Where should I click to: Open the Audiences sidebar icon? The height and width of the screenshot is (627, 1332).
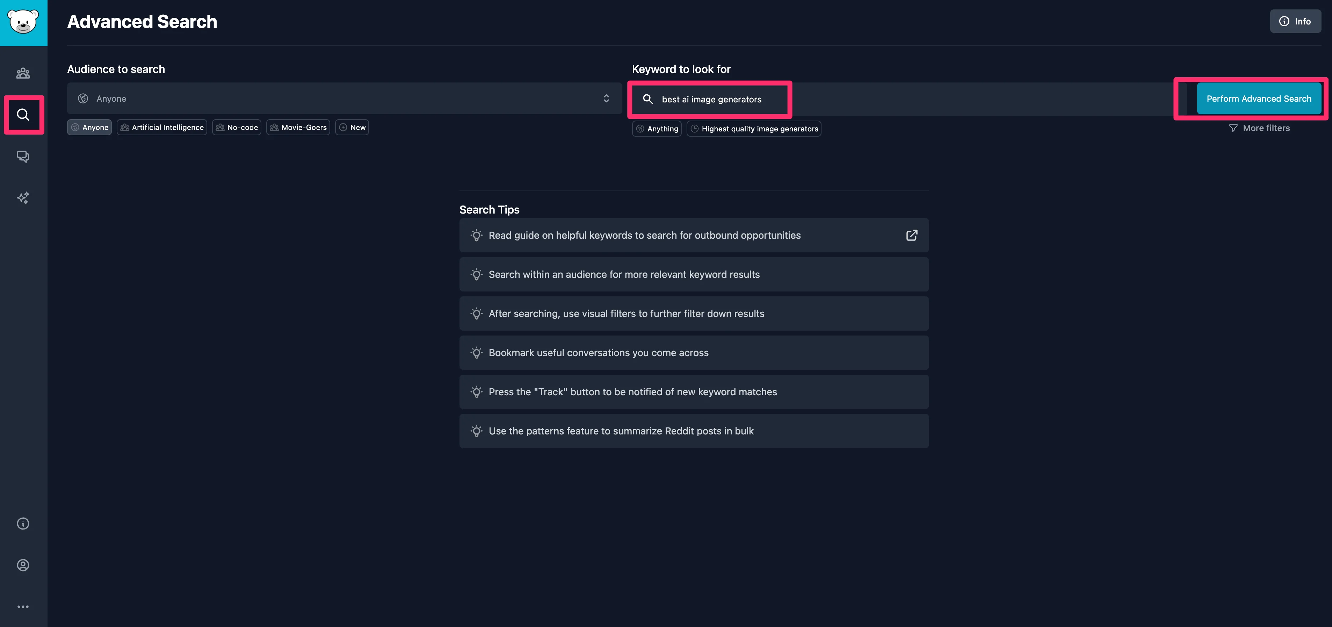[23, 73]
